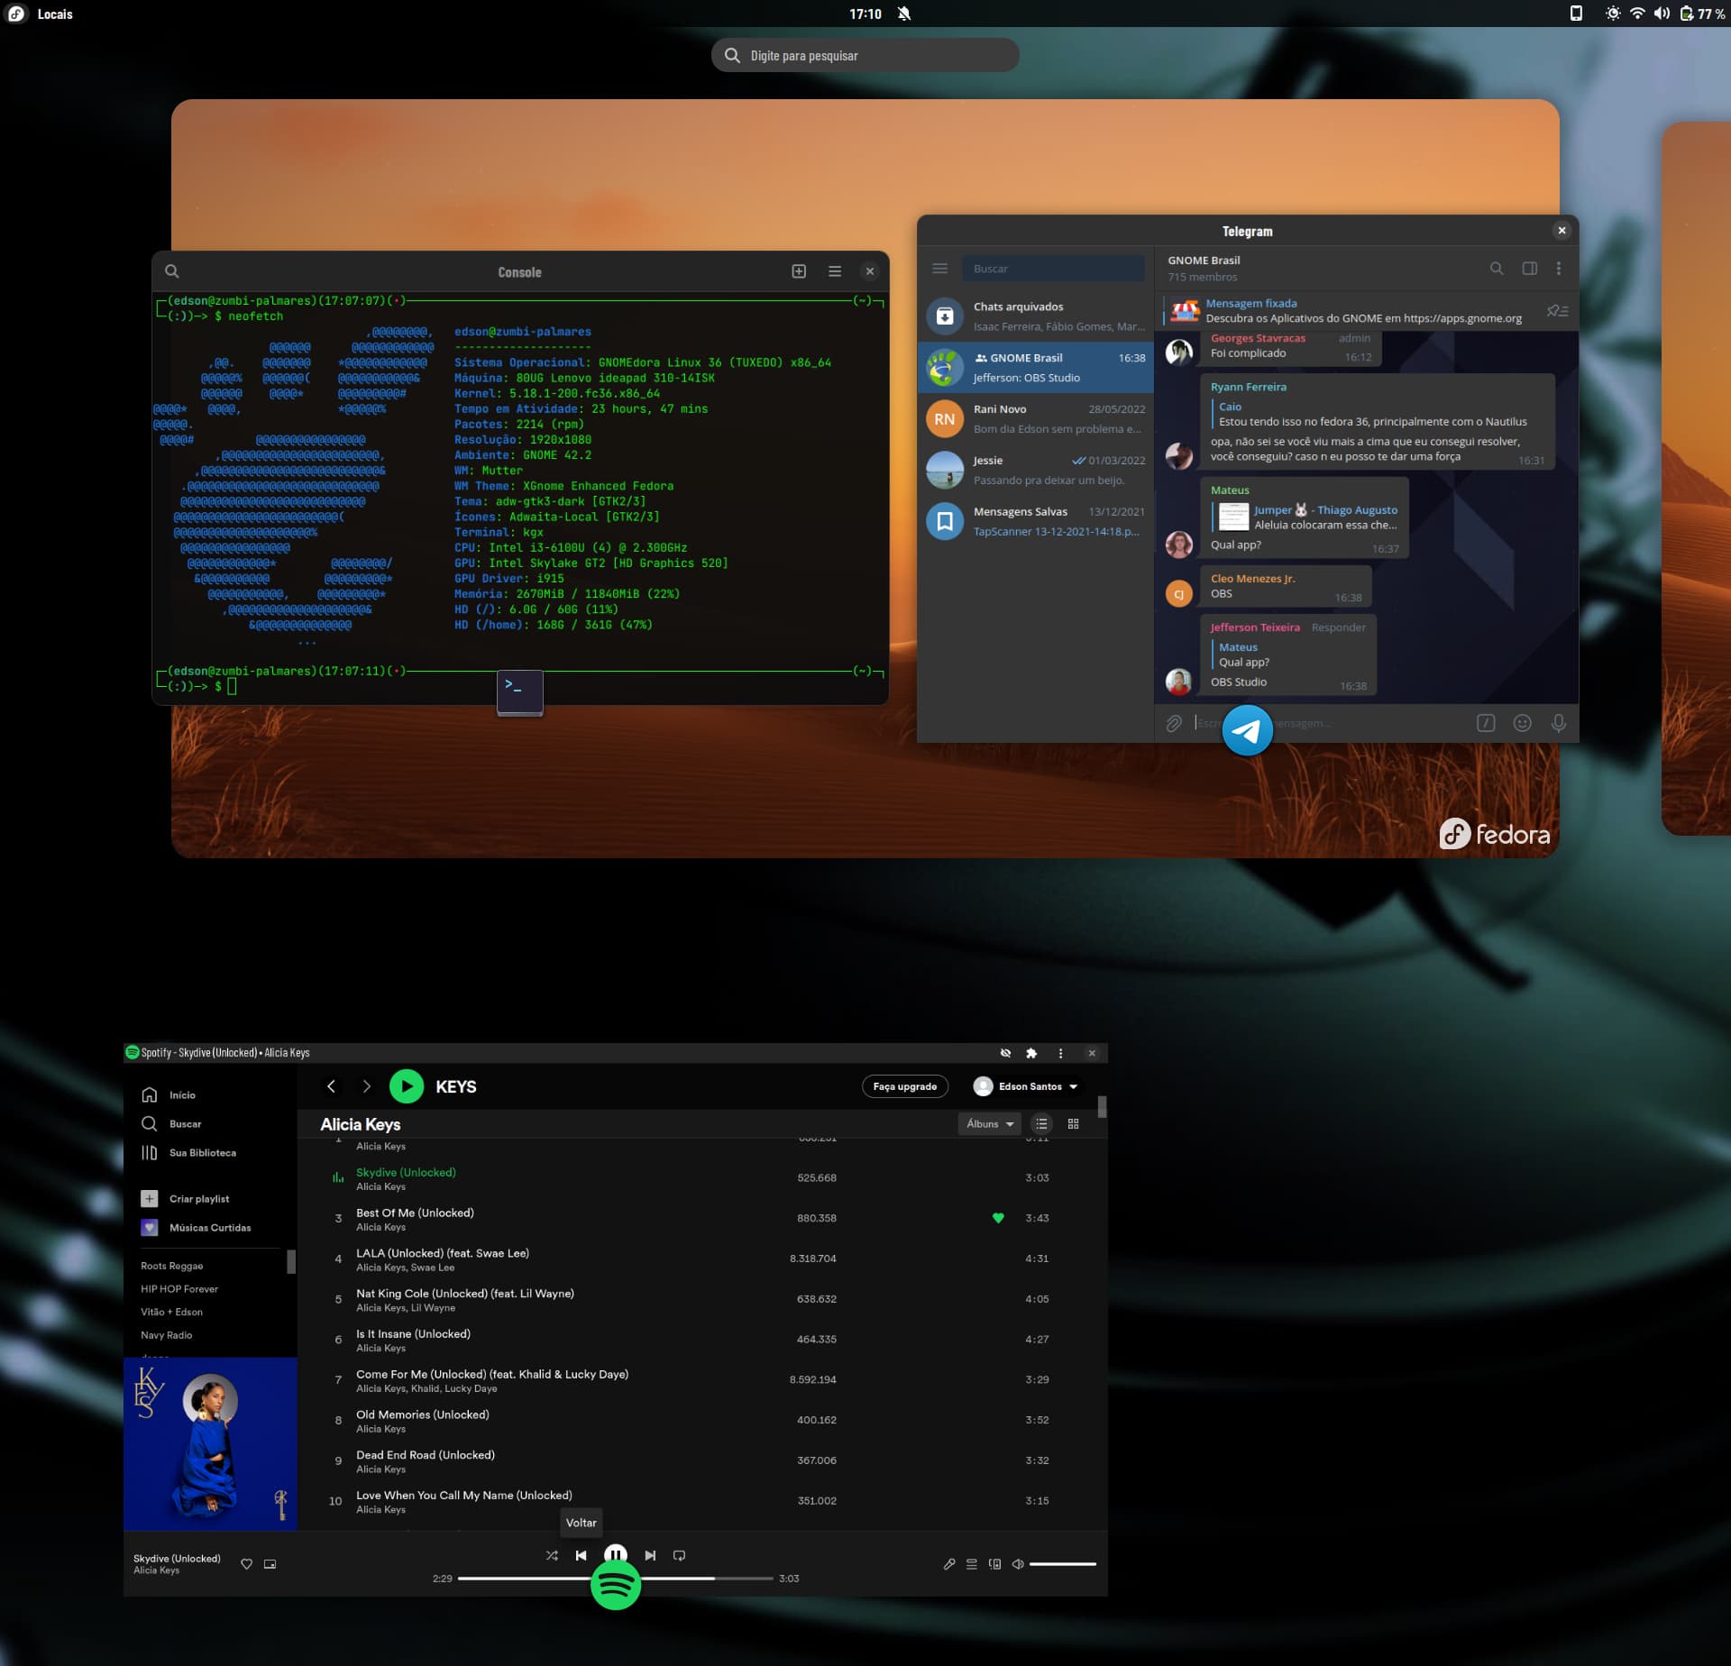Toggle Telegram's right info panel
The image size is (1731, 1666).
[x=1530, y=269]
